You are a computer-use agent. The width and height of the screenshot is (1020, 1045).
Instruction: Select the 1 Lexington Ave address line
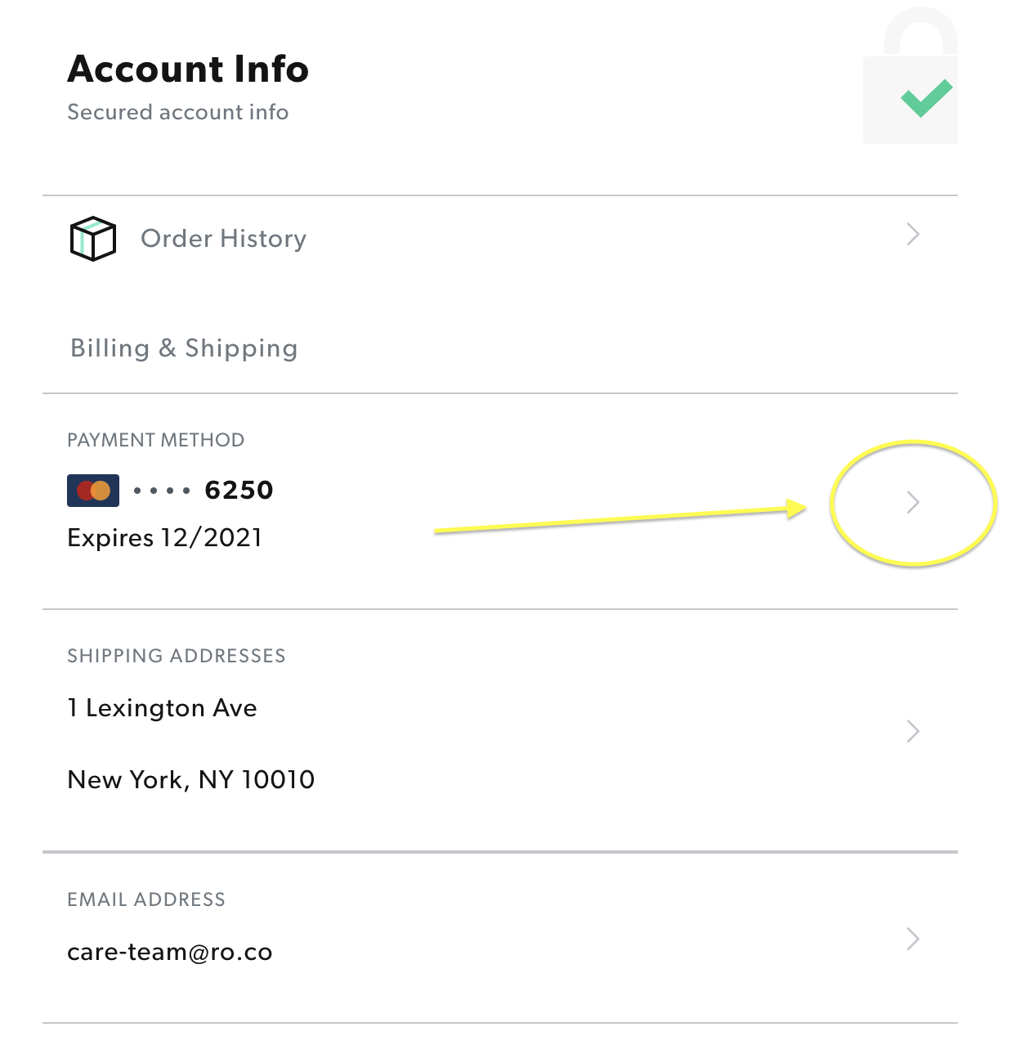point(162,708)
